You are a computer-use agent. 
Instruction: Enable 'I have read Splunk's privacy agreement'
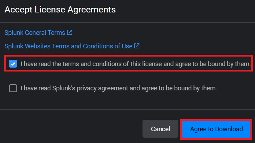point(13,88)
